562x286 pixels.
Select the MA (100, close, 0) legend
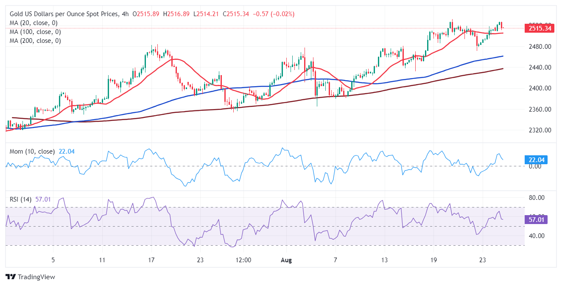coord(35,32)
